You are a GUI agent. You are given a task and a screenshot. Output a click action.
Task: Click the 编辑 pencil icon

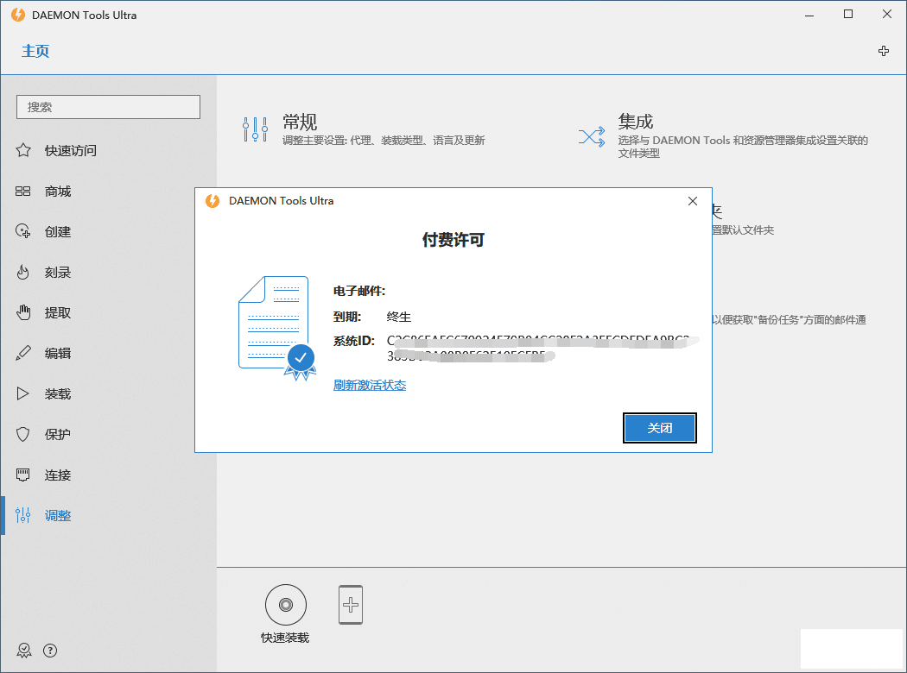(x=23, y=353)
